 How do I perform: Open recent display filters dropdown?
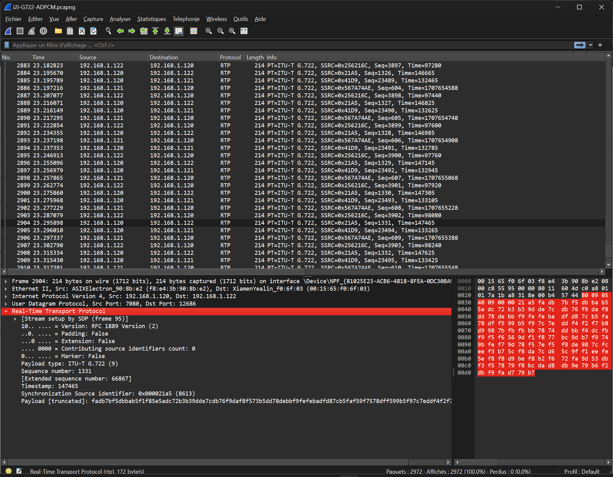(x=591, y=45)
